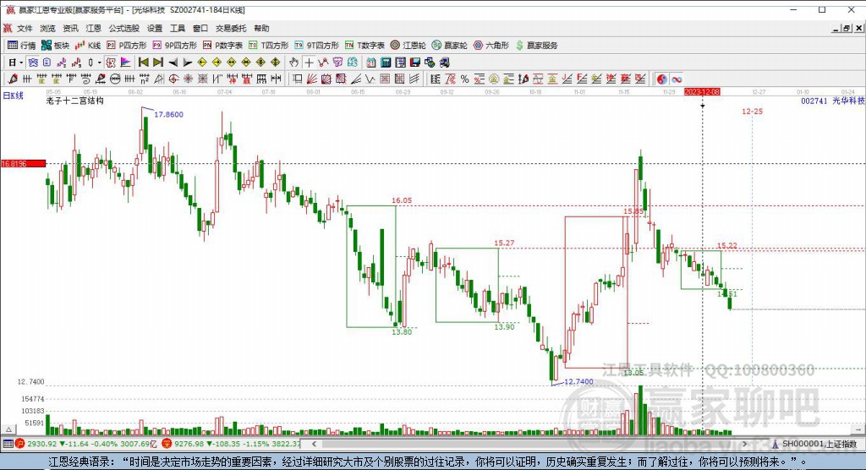Open the T数字表 tool
866x470 pixels.
coord(364,46)
